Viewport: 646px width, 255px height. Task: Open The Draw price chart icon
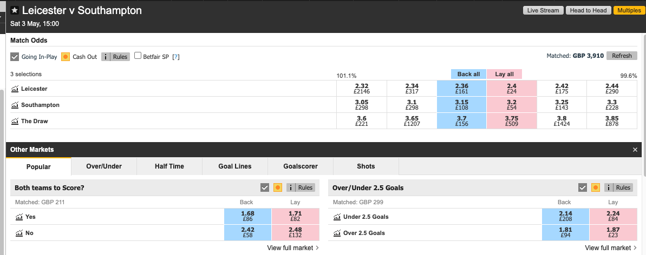(x=15, y=122)
